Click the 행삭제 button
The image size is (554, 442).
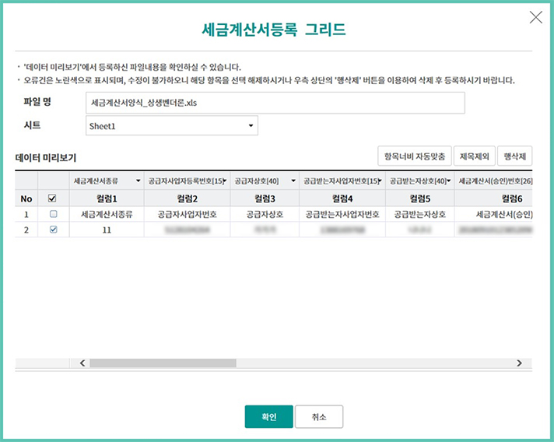(x=515, y=156)
